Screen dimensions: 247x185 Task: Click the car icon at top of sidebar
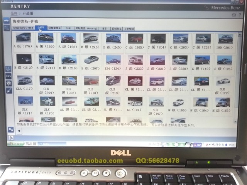7,20
